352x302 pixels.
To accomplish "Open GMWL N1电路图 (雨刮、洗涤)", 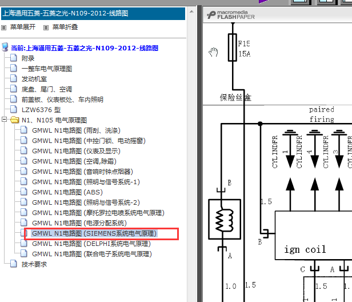I will point(76,130).
